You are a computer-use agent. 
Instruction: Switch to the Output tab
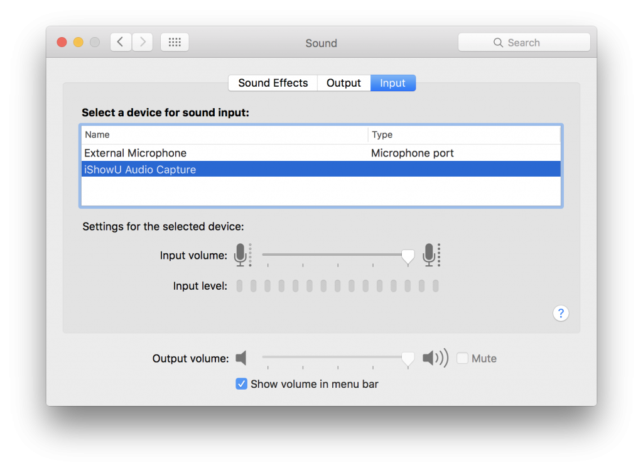pyautogui.click(x=343, y=83)
